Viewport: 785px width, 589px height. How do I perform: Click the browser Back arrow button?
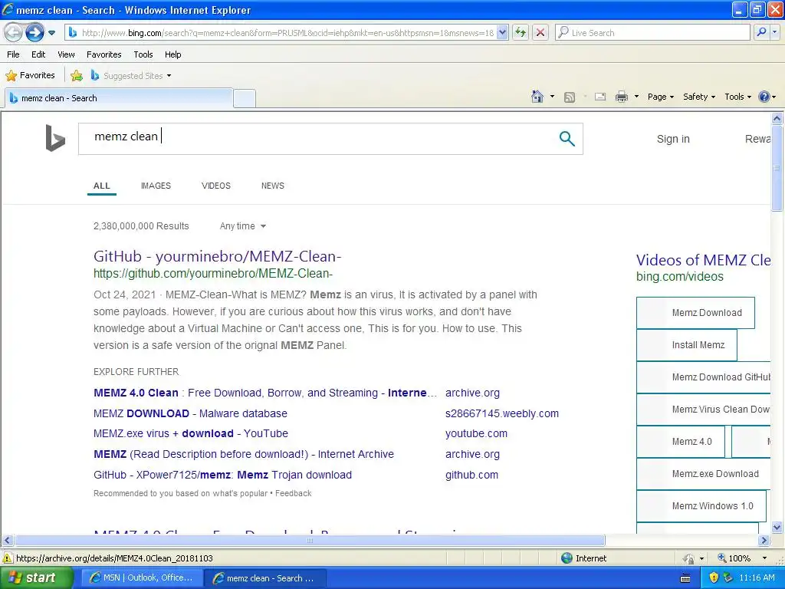14,33
